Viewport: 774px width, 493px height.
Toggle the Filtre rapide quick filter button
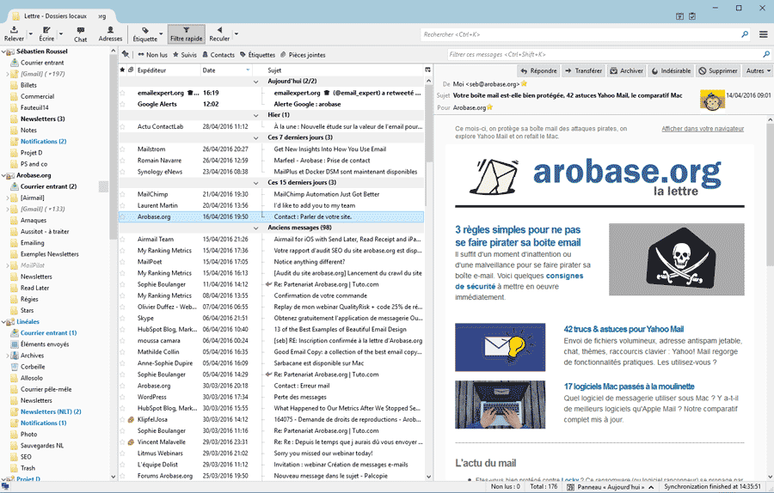pyautogui.click(x=186, y=34)
